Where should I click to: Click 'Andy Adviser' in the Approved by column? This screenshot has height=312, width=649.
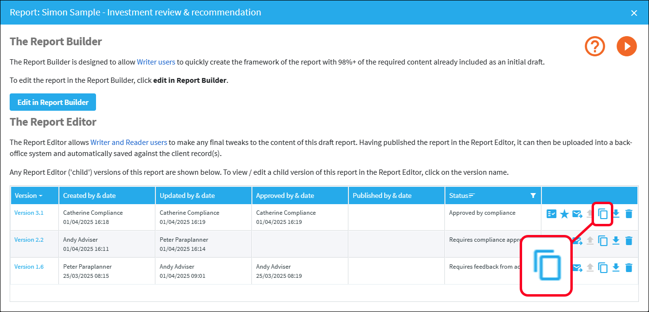pyautogui.click(x=274, y=266)
